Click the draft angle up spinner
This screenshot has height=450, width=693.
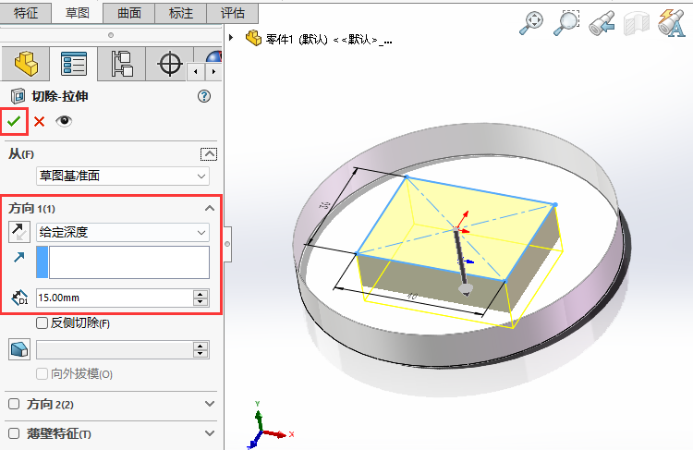tap(201, 346)
